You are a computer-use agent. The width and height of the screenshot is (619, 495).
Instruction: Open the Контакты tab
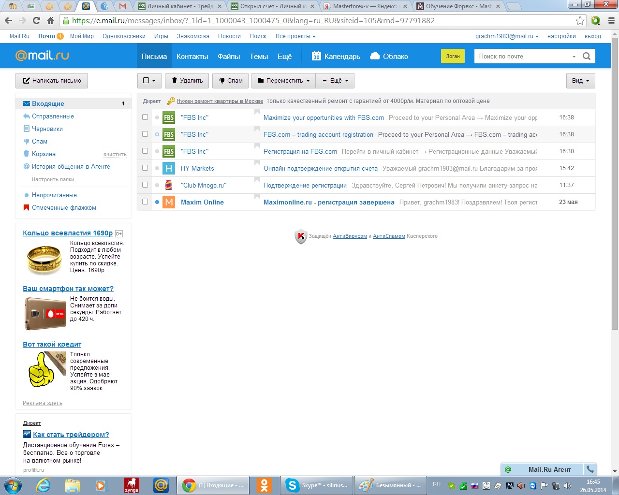coord(192,56)
